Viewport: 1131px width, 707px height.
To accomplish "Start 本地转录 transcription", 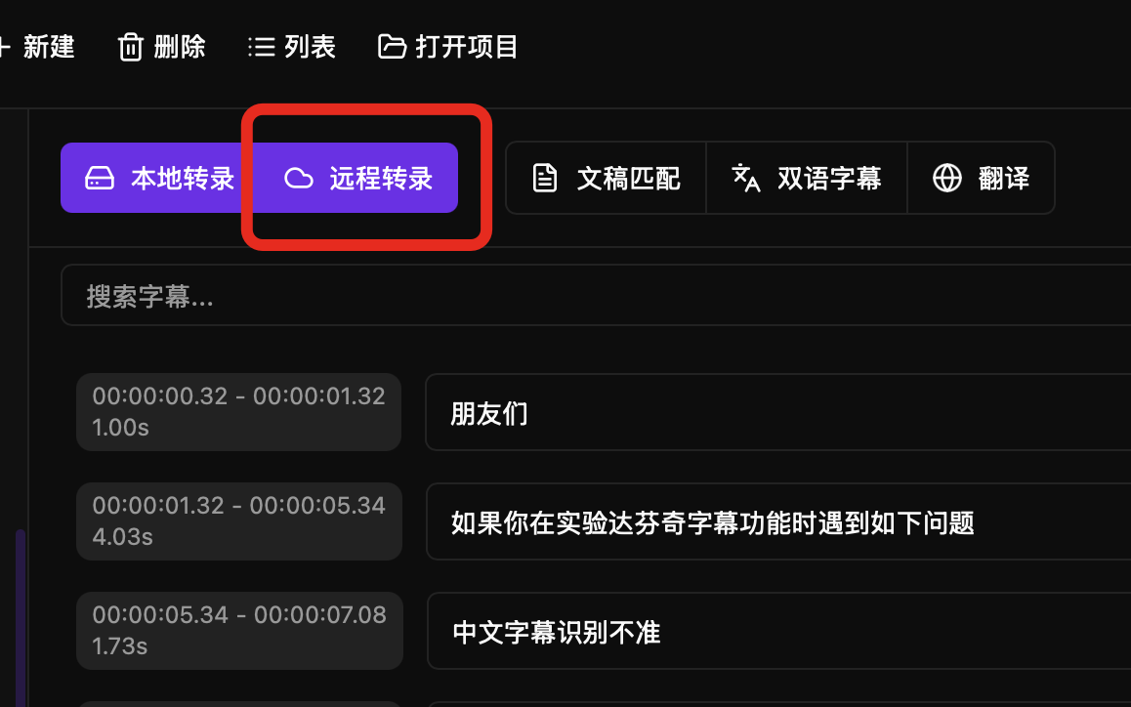I will (x=159, y=178).
